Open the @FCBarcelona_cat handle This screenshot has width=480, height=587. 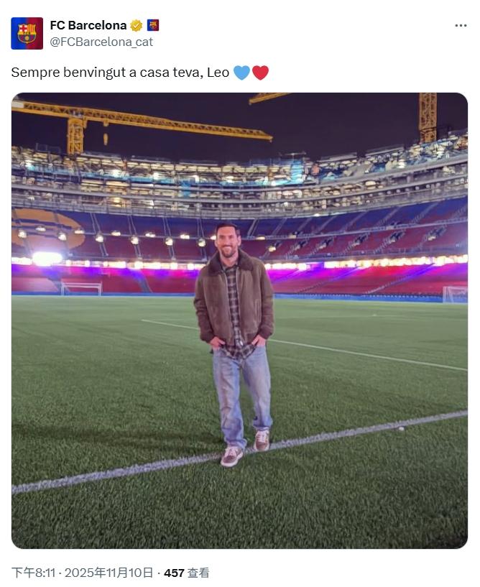(101, 42)
